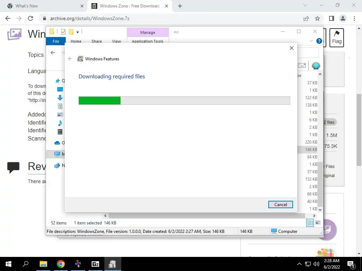Click the teal shell icon in Explorer

[316, 66]
